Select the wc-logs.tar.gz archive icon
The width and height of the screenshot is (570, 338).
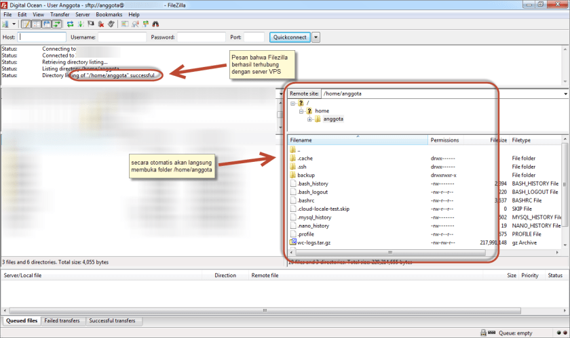[293, 242]
